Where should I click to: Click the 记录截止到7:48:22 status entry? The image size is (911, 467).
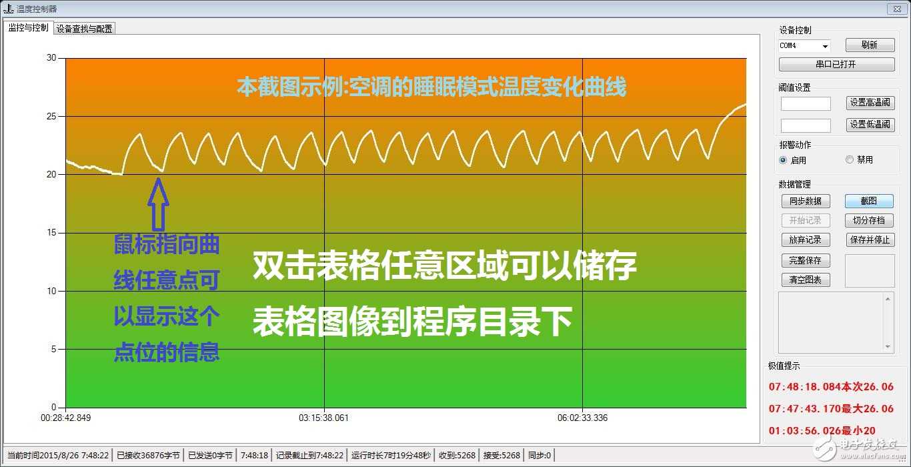309,456
